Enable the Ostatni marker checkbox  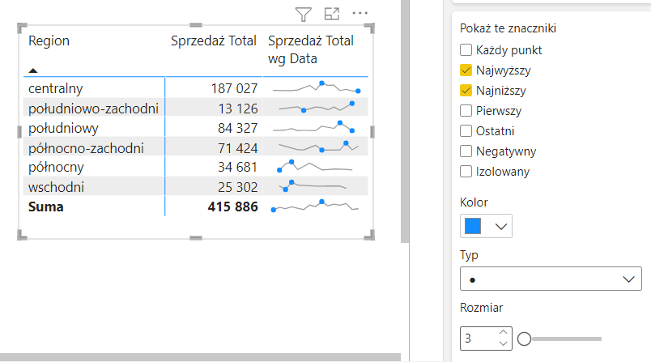(x=466, y=131)
